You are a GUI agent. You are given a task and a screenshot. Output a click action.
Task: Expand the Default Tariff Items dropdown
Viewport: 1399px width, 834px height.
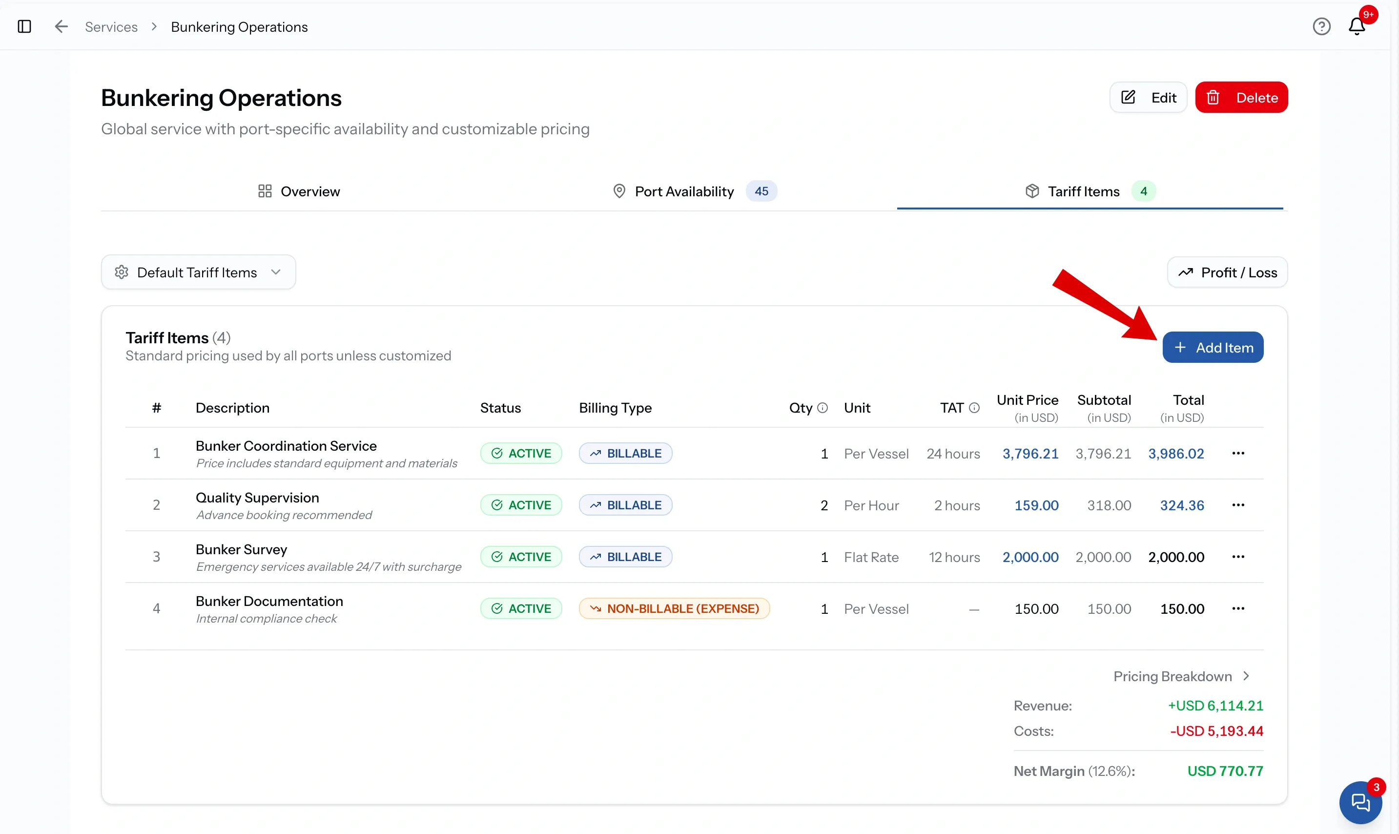[198, 272]
